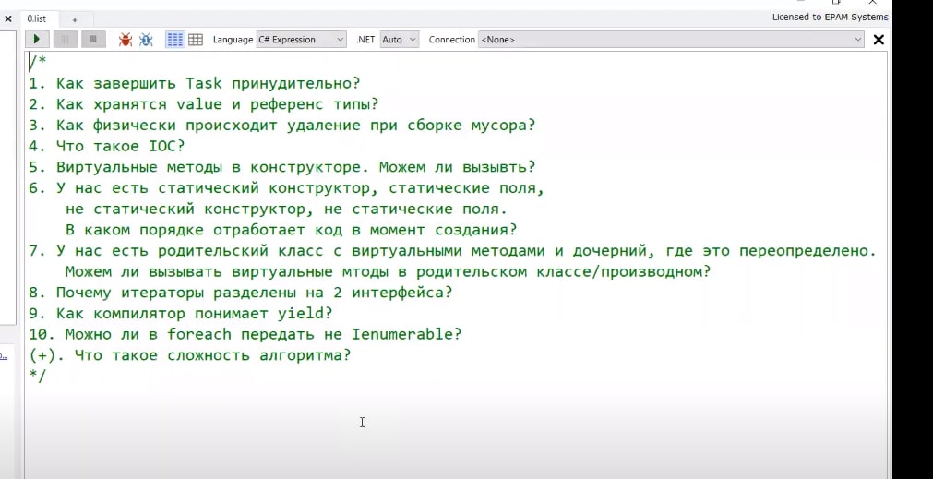This screenshot has height=479, width=933.
Task: Click line 7 about родительский класс
Action: pos(453,250)
